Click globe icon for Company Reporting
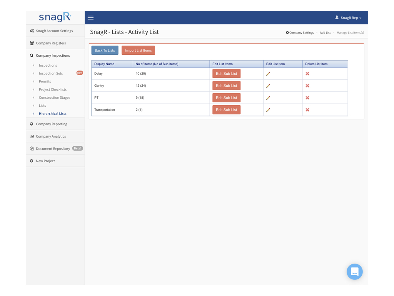Image resolution: width=394 pixels, height=296 pixels. pyautogui.click(x=32, y=124)
